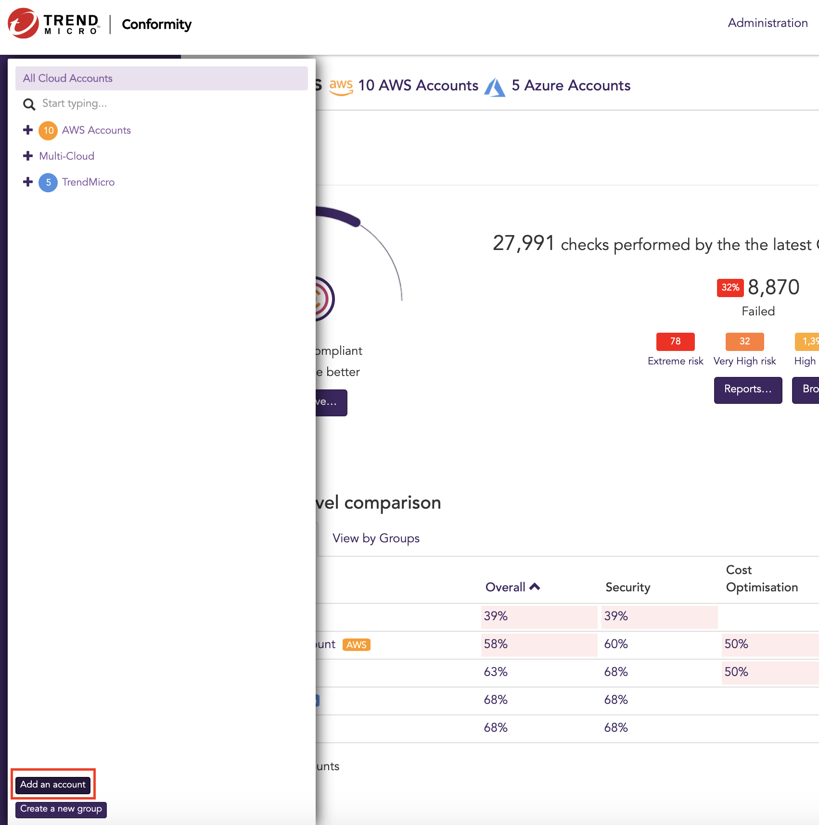Sort by Cost Optimisation column
Screen dimensions: 819x825
pos(762,578)
